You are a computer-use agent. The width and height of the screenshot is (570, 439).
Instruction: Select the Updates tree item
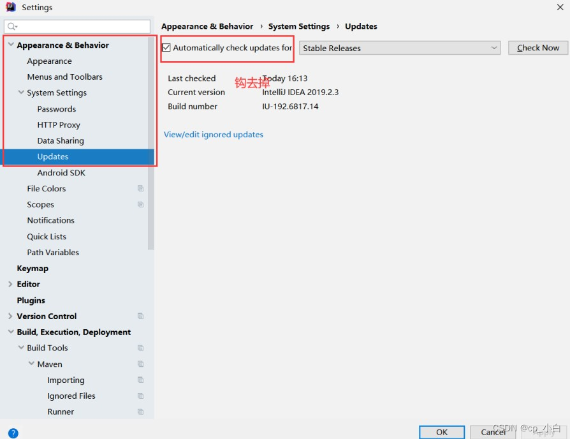(78, 157)
